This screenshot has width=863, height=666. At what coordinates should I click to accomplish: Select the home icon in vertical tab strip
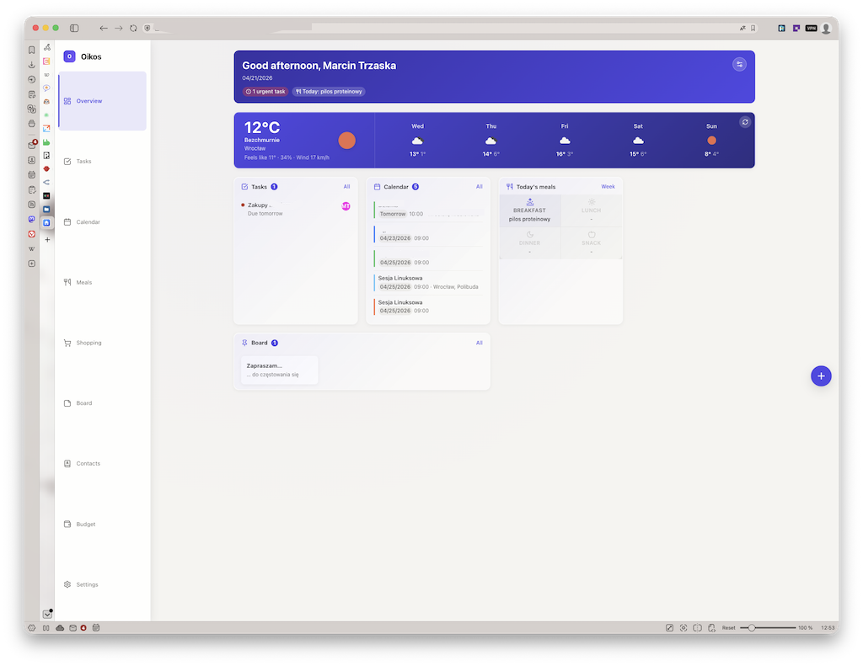pyautogui.click(x=47, y=223)
